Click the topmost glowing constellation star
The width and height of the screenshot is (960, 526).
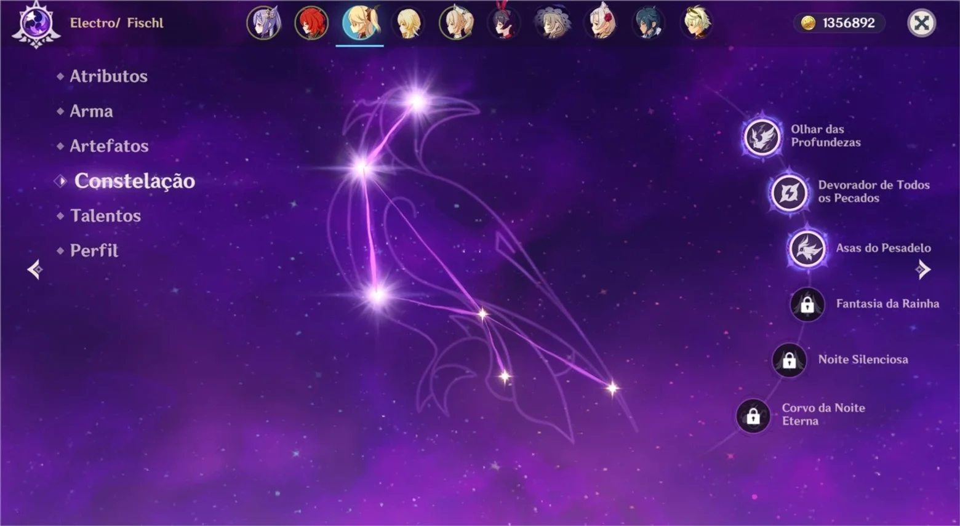coord(418,101)
